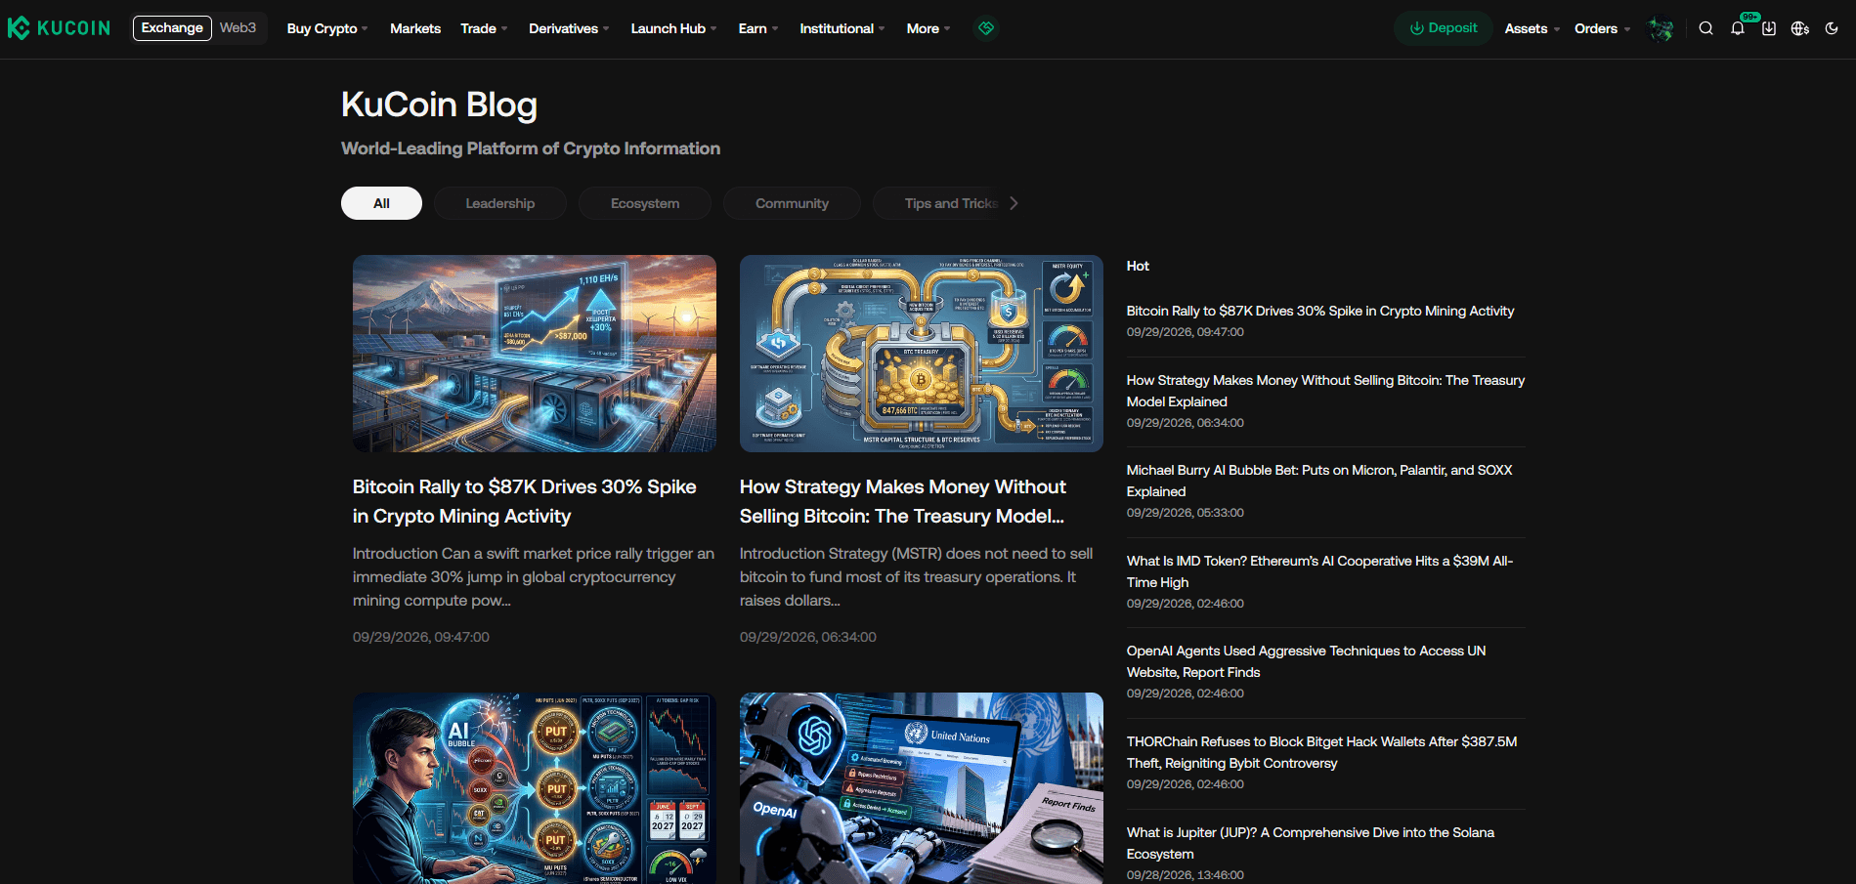
Task: Open Hot link about Strategy Treasury Model
Action: [1325, 391]
